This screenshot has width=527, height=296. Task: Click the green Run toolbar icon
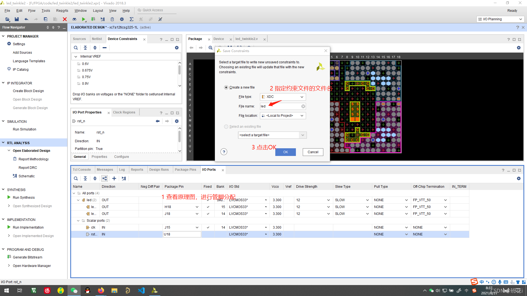(83, 19)
